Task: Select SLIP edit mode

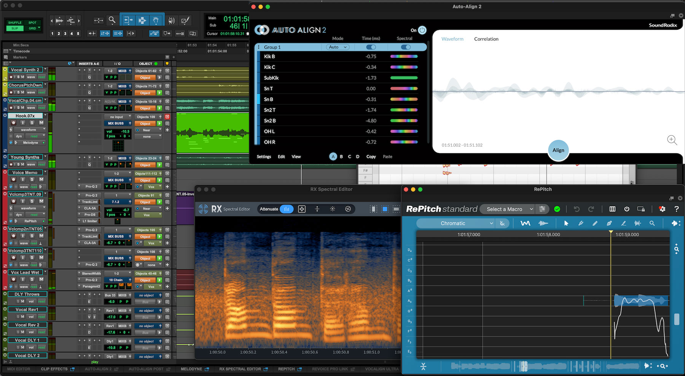Action: point(15,28)
